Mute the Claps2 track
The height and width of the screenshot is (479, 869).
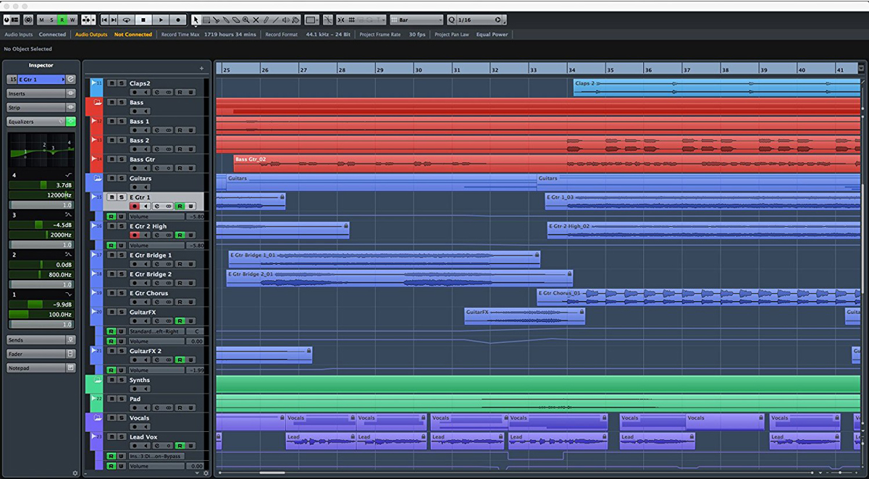pyautogui.click(x=112, y=83)
